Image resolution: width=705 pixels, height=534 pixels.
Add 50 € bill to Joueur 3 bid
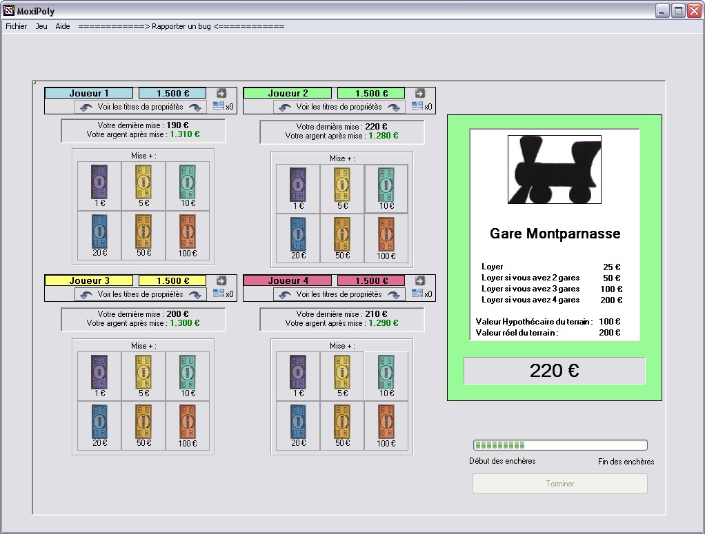[143, 425]
